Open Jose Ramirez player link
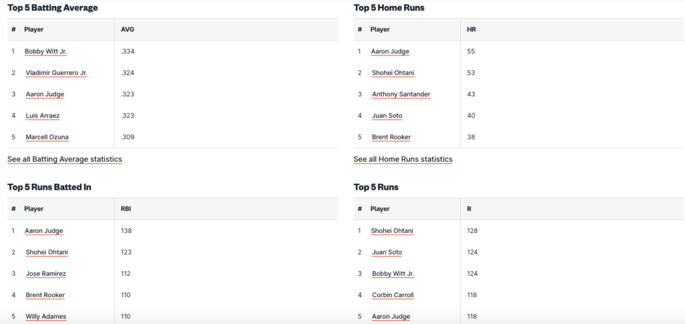 45,273
